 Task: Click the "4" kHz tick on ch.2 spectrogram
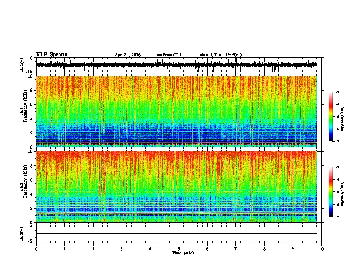(x=32, y=194)
